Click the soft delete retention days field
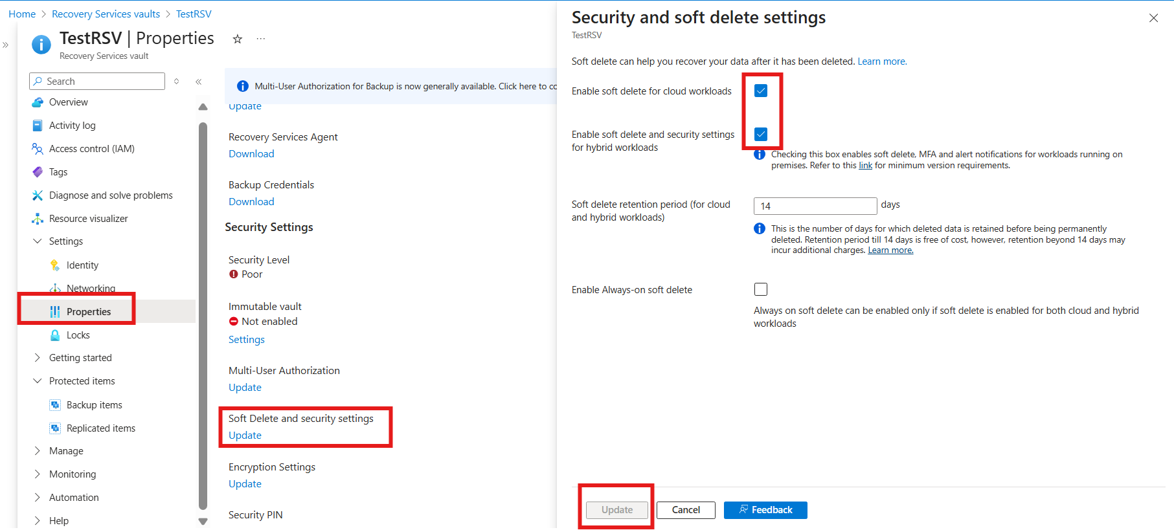 click(815, 206)
